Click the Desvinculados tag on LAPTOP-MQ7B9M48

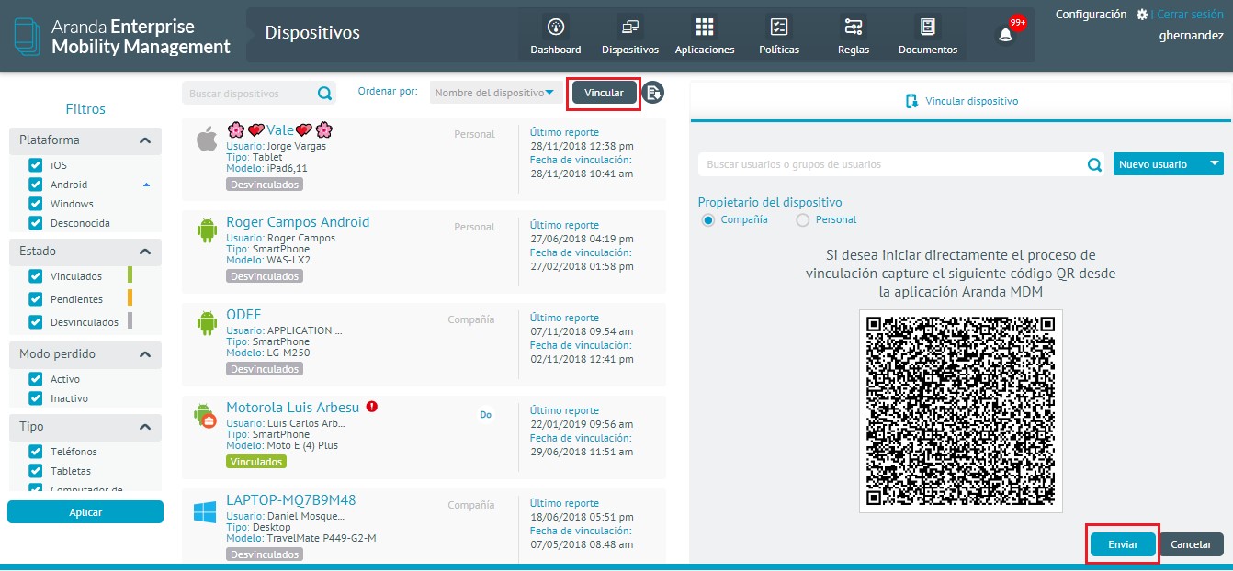tap(265, 554)
